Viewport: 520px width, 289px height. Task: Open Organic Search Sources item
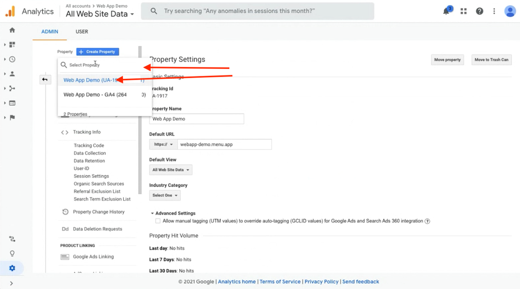(99, 183)
